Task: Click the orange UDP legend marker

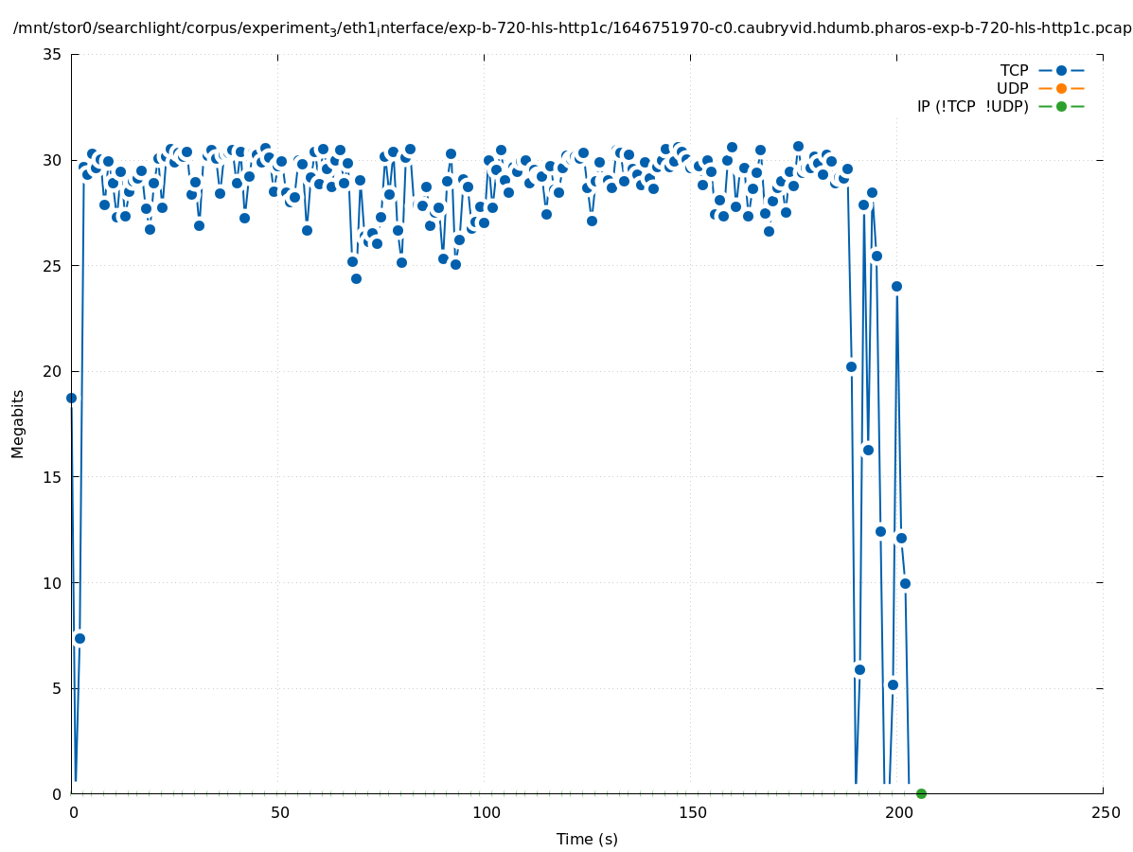Action: (x=1061, y=88)
